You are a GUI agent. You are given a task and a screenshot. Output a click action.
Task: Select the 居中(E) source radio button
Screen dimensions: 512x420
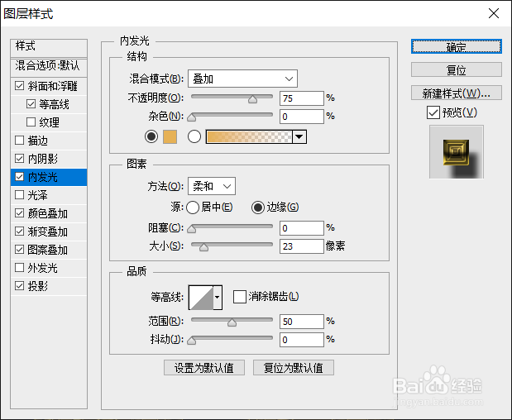(193, 208)
